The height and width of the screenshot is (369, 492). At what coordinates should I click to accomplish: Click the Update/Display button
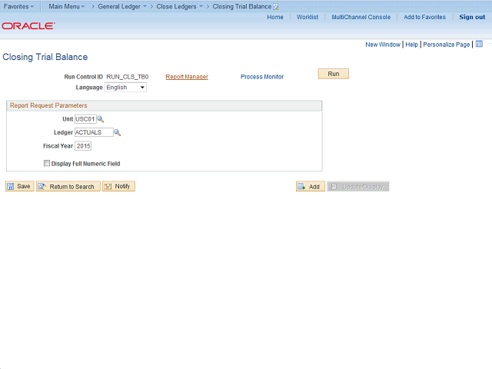[358, 186]
